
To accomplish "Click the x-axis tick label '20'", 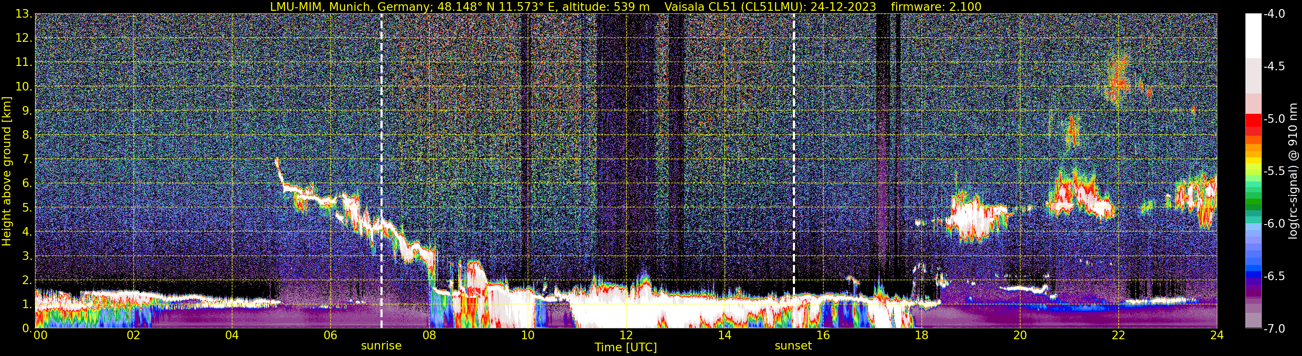I will tap(1020, 335).
